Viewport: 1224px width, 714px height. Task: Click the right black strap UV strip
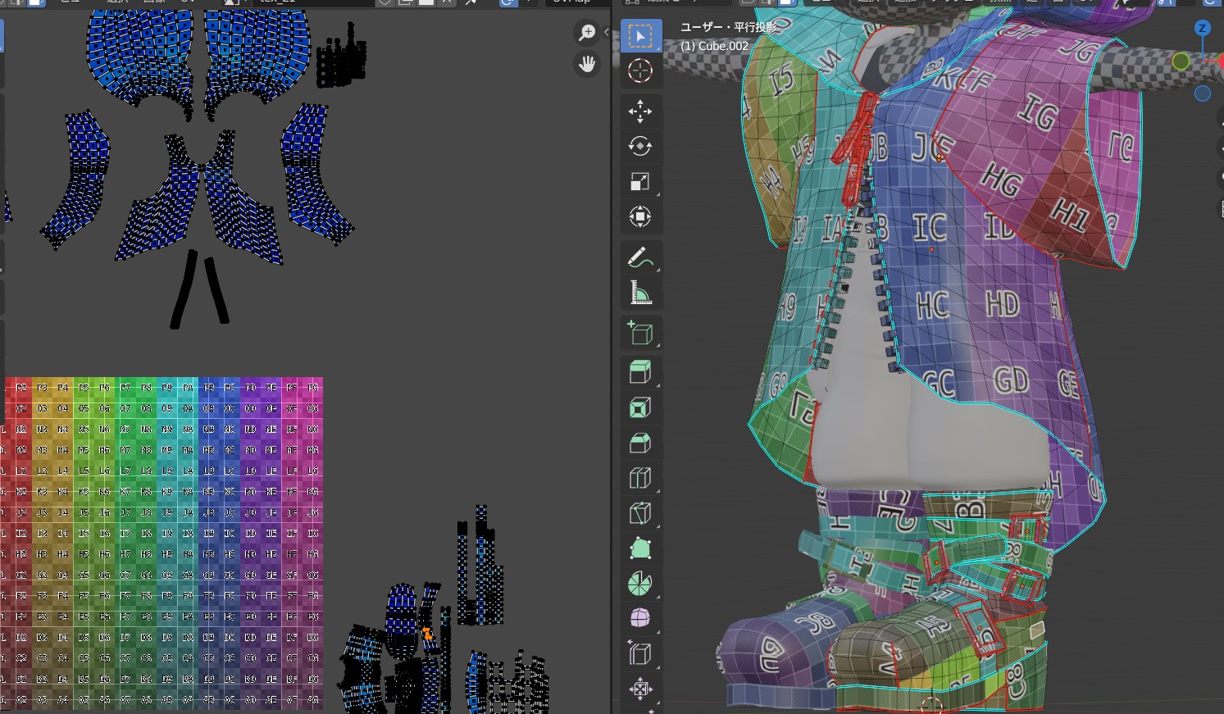click(216, 289)
